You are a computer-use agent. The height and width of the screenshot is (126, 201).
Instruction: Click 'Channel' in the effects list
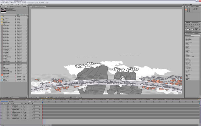(187, 41)
